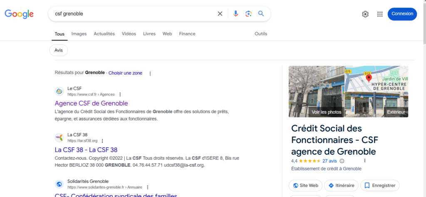Open more options for Agence CSF result
Image resolution: width=426 pixels, height=197 pixels.
120,95
